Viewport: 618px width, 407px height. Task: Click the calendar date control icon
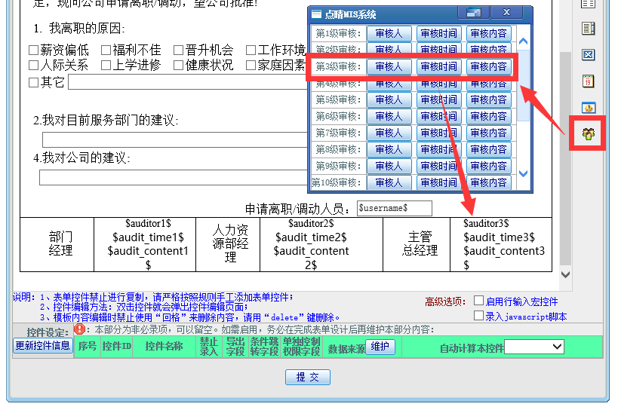pos(589,81)
